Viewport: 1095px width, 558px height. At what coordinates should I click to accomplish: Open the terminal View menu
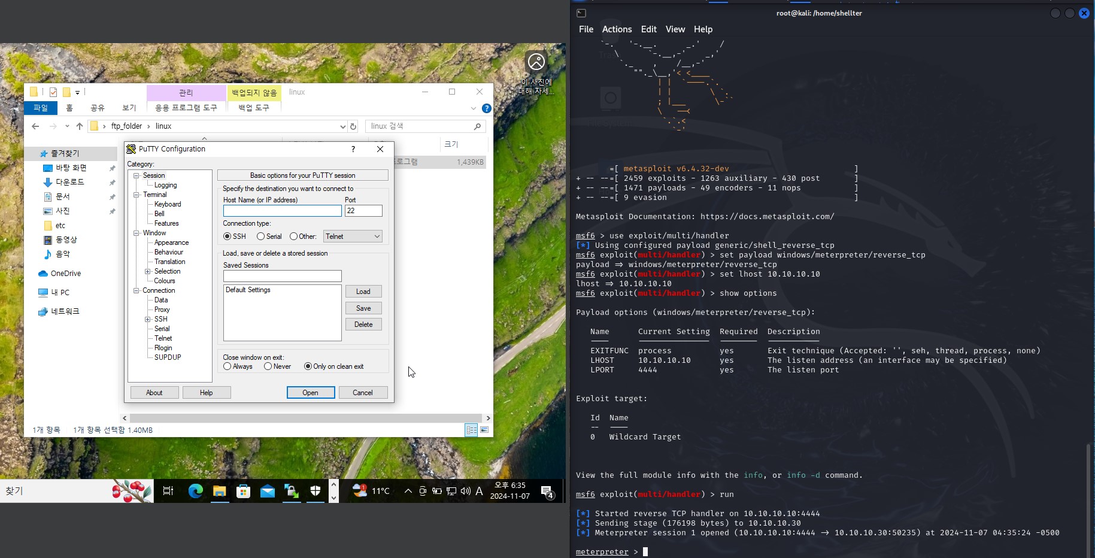(x=675, y=29)
